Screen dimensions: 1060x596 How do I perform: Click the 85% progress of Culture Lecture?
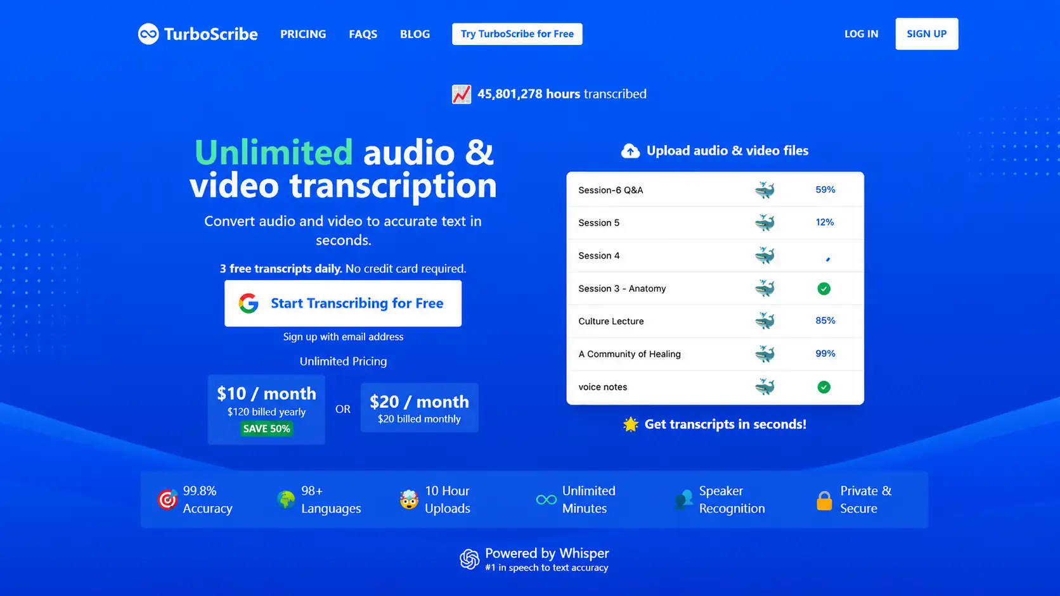pos(825,320)
